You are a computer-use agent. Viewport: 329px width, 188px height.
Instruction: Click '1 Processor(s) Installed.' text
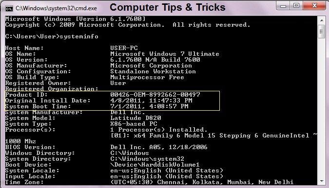[x=159, y=130]
